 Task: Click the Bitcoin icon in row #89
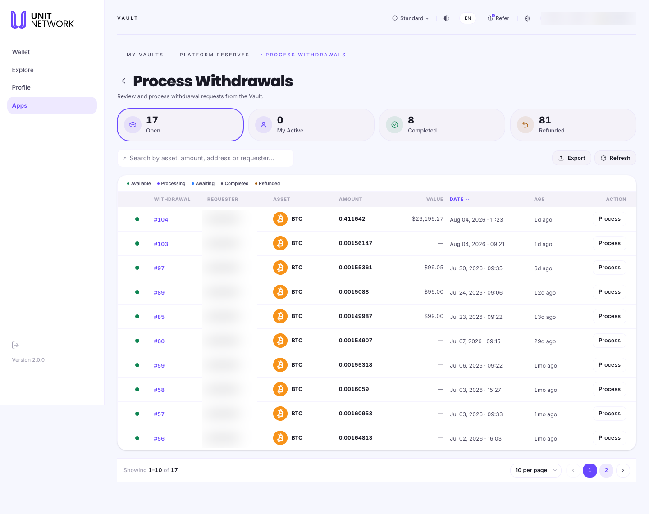[x=280, y=292]
